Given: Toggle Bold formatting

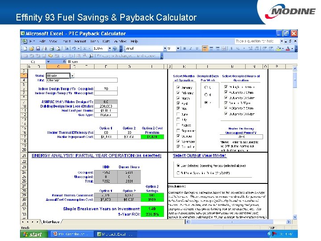Looking at the screenshot, I should click(x=185, y=49).
